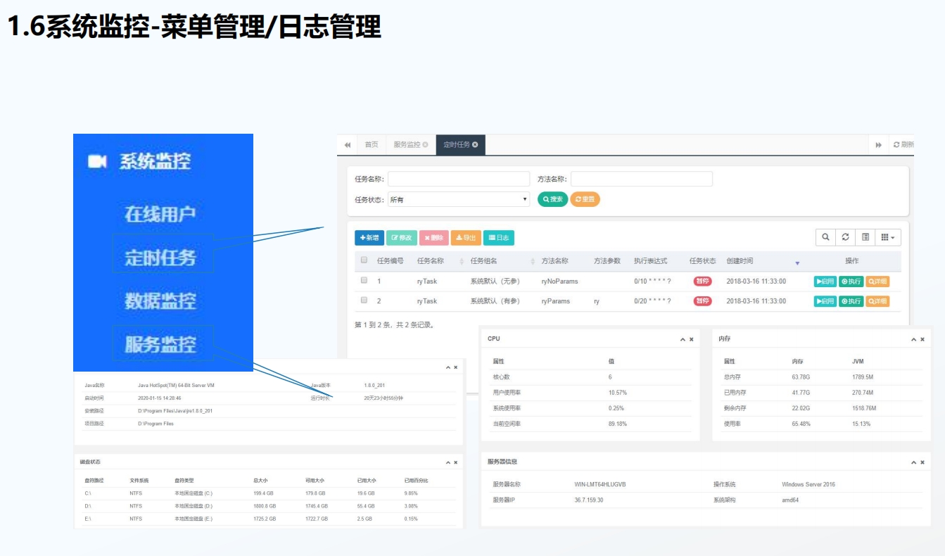Click the right double-arrow tab scroll icon
Screen dimensions: 945x556
pyautogui.click(x=878, y=145)
